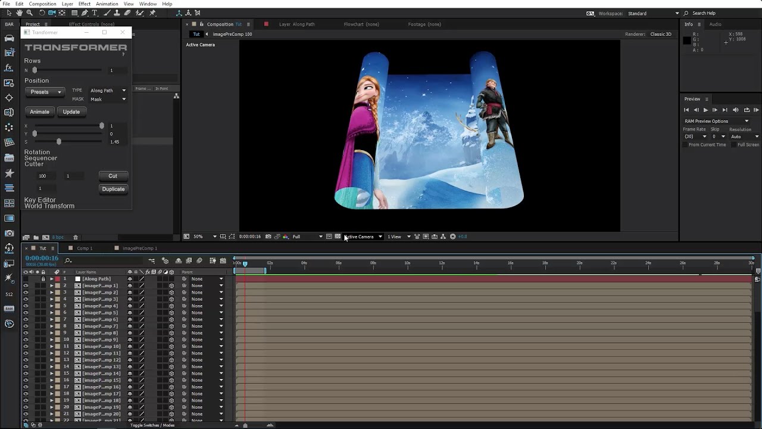This screenshot has height=429, width=762.
Task: Open the TYPE Along Path dropdown
Action: tap(108, 91)
